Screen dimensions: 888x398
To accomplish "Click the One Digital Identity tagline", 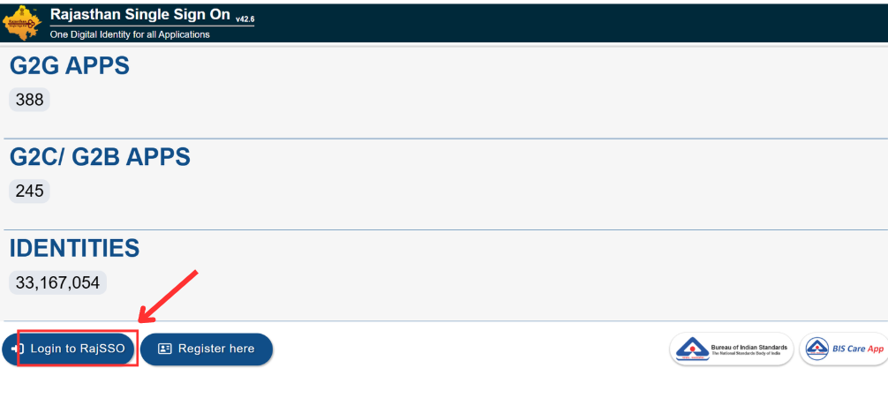I will pos(130,34).
